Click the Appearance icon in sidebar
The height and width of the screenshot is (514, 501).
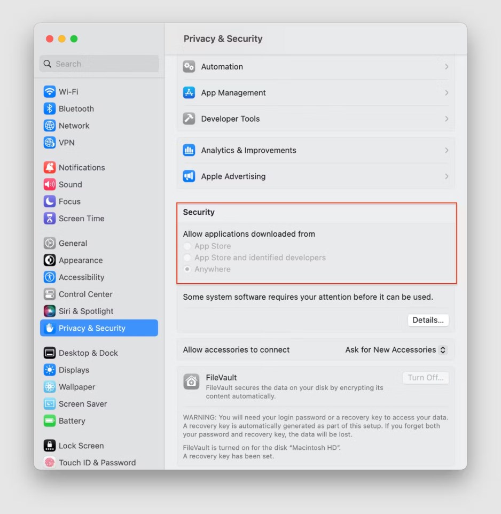click(x=50, y=260)
